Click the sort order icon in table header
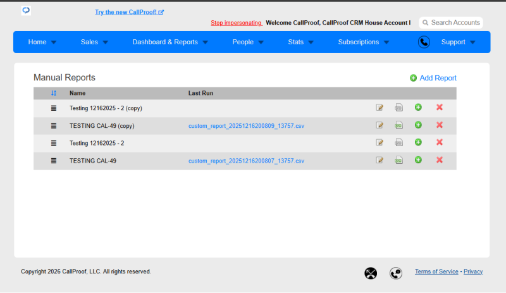This screenshot has width=506, height=293. click(x=54, y=93)
